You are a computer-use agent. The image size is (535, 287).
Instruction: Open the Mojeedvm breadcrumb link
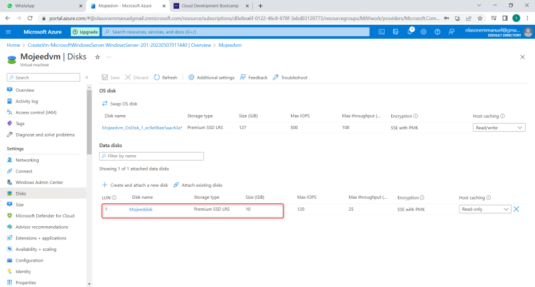tap(230, 45)
